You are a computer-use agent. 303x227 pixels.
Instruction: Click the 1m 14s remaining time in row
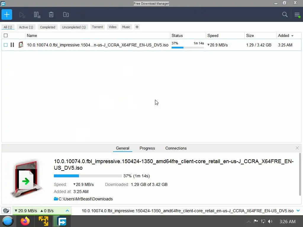pos(199,43)
